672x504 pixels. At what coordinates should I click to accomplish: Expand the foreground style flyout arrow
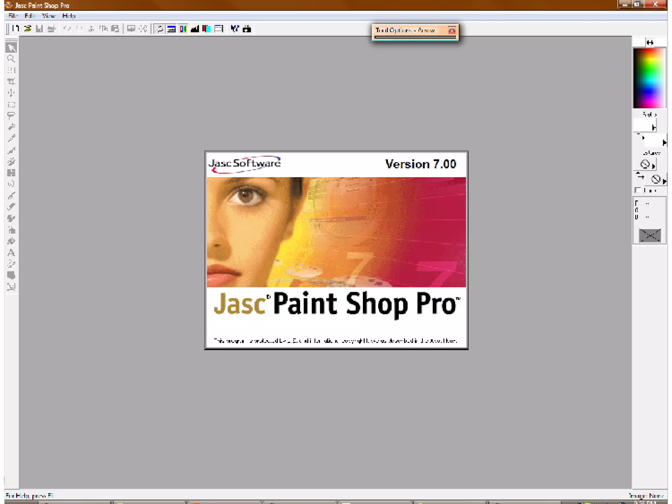[654, 127]
